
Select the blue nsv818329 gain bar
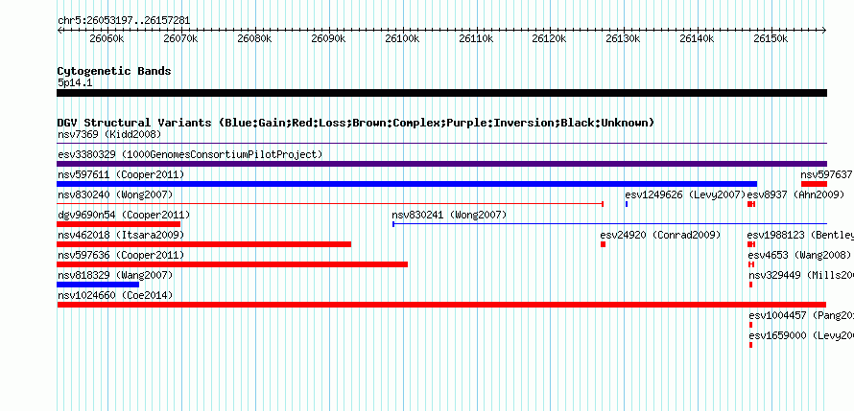[x=98, y=285]
